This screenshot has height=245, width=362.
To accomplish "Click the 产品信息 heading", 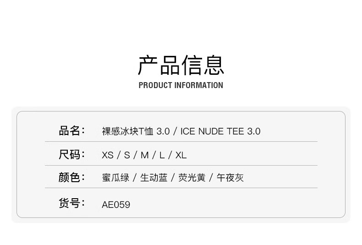I will click(181, 65).
